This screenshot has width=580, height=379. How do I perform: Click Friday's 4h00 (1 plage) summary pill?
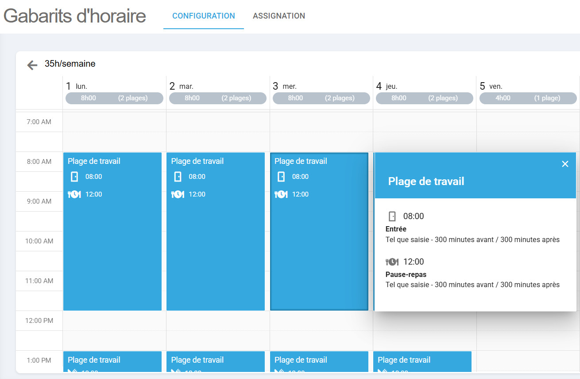click(528, 98)
